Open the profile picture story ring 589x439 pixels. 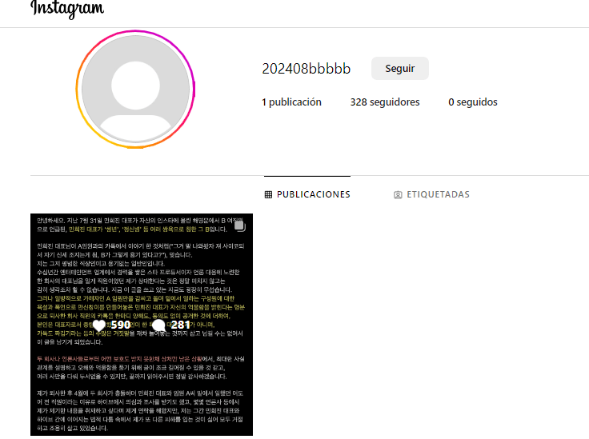[x=135, y=90]
